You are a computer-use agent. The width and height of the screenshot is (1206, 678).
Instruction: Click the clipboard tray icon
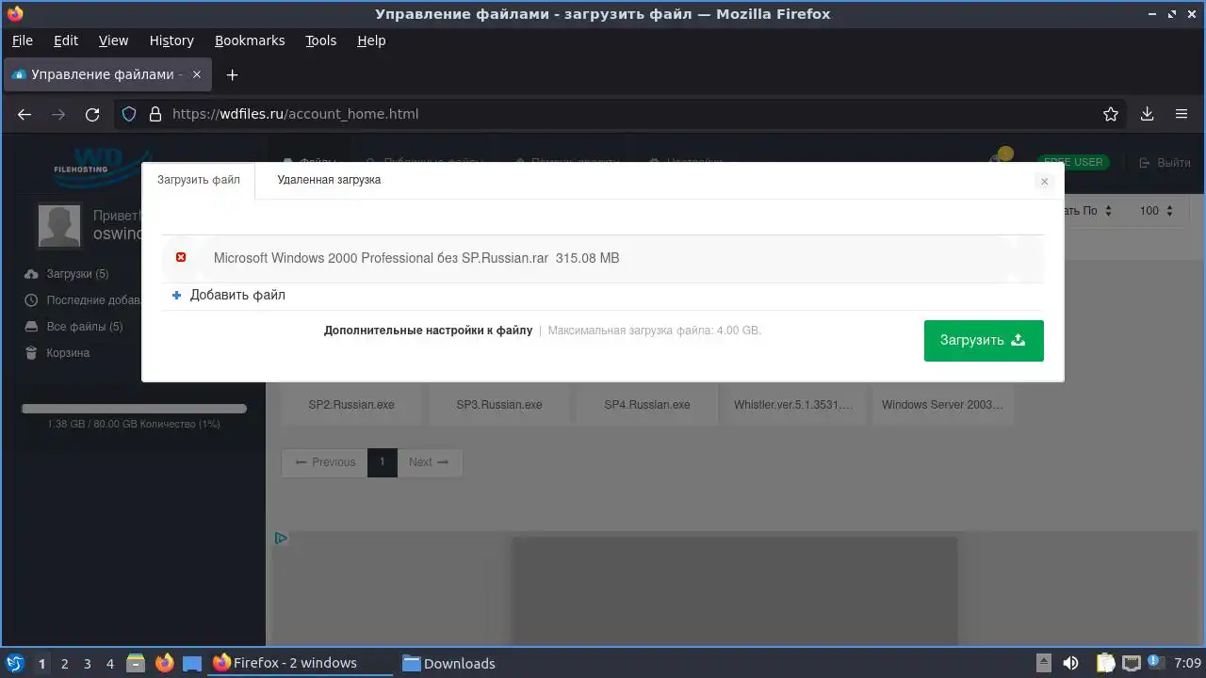(x=1105, y=663)
